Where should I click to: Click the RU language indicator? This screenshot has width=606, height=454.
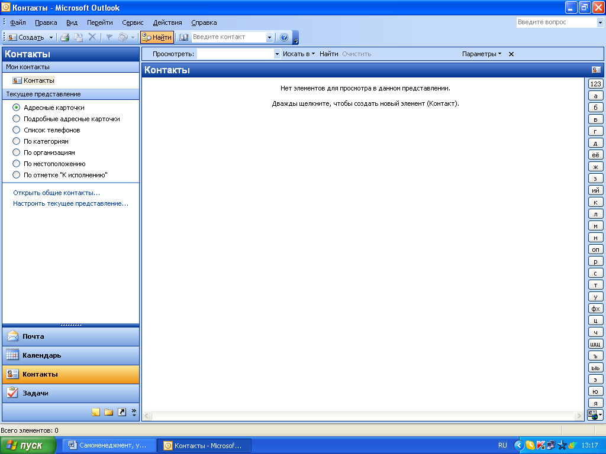click(x=502, y=445)
